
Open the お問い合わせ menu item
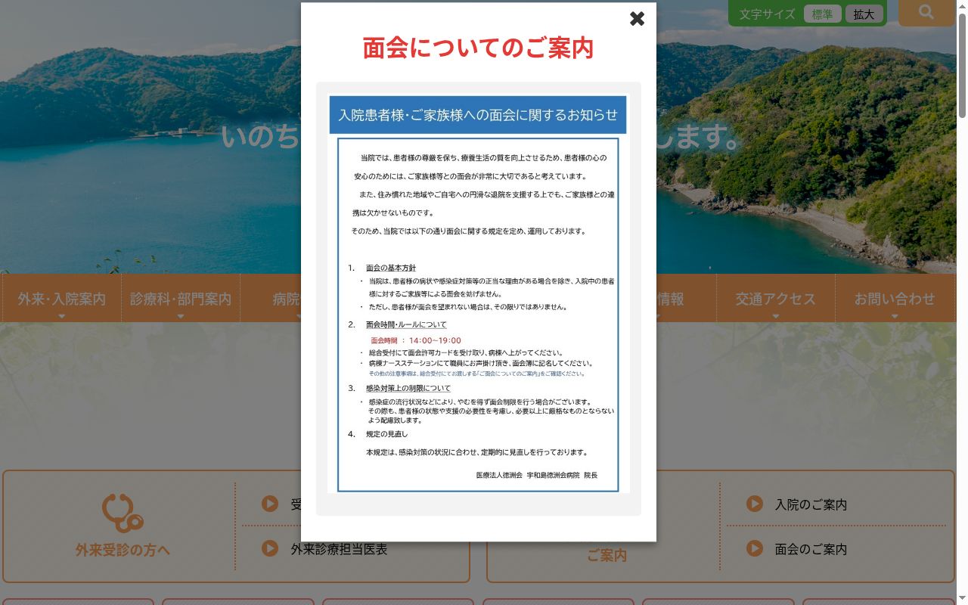pyautogui.click(x=895, y=299)
